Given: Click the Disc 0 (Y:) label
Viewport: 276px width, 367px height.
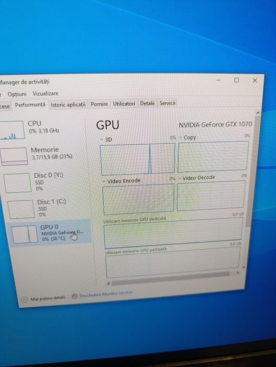Looking at the screenshot, I should tap(49, 175).
